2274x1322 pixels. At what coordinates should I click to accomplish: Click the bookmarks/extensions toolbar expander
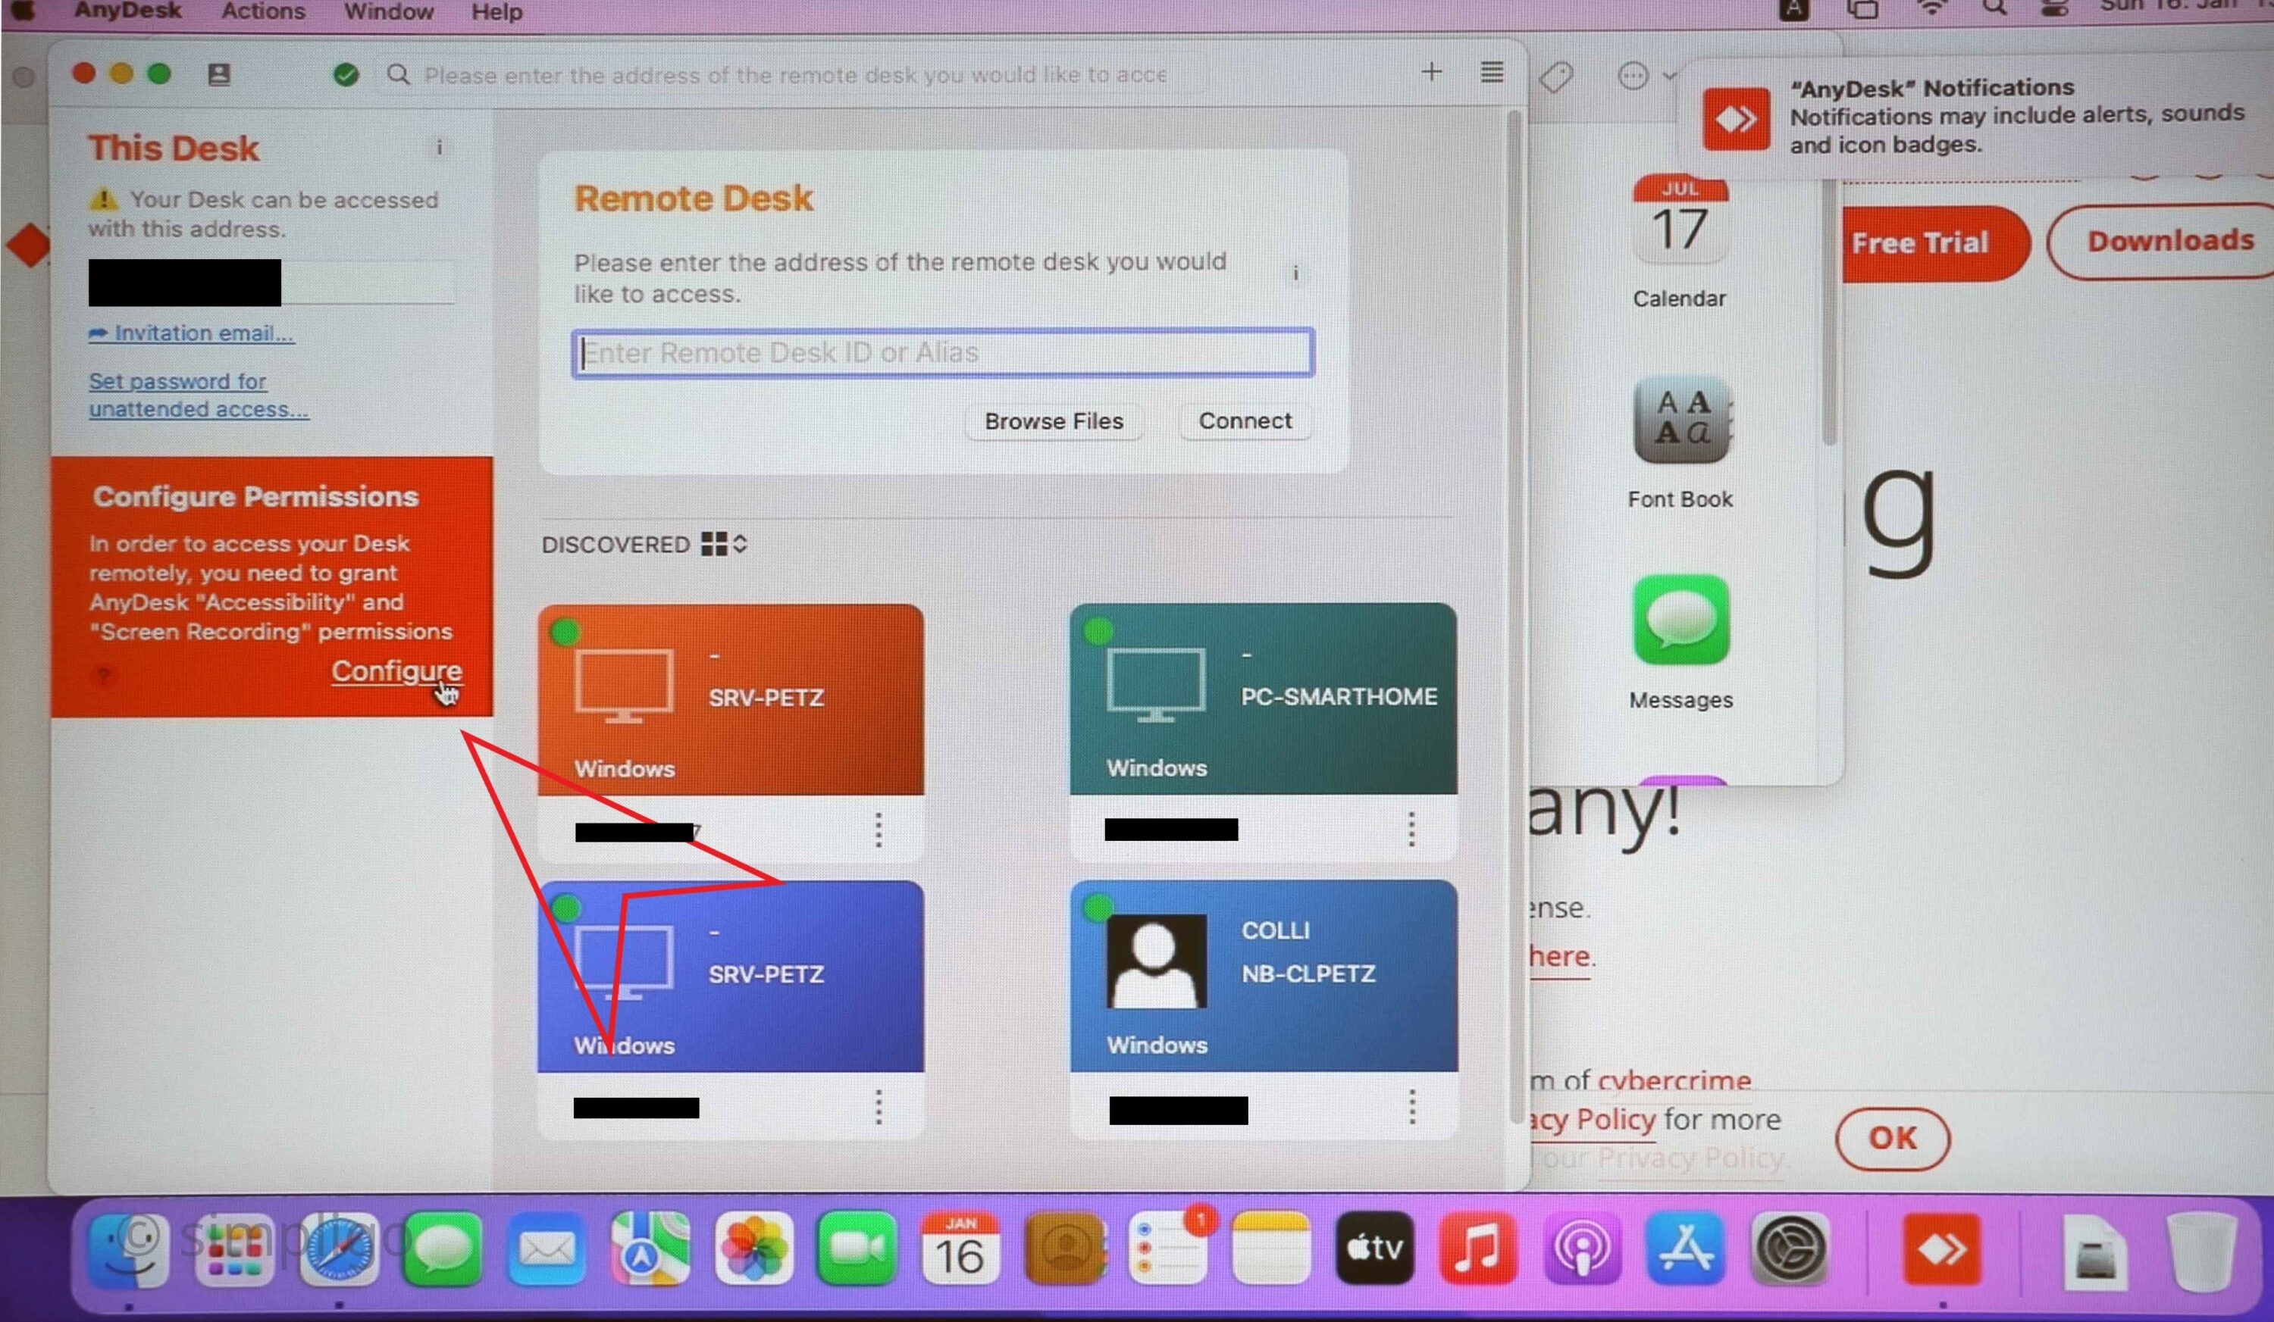[x=1674, y=74]
